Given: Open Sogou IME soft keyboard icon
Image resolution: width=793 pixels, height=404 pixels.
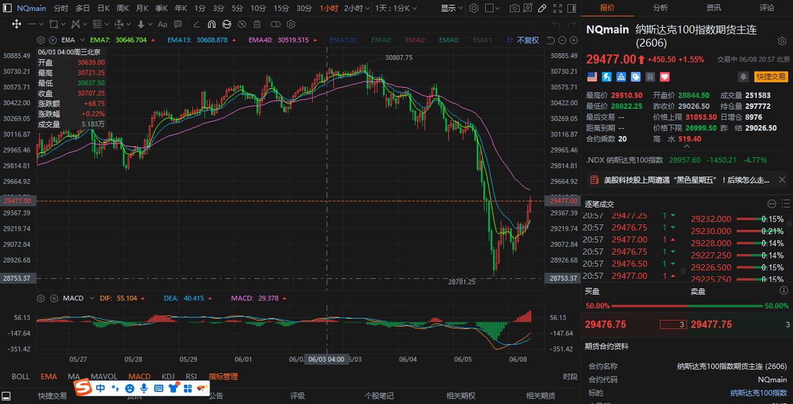Looking at the screenshot, I should (159, 388).
